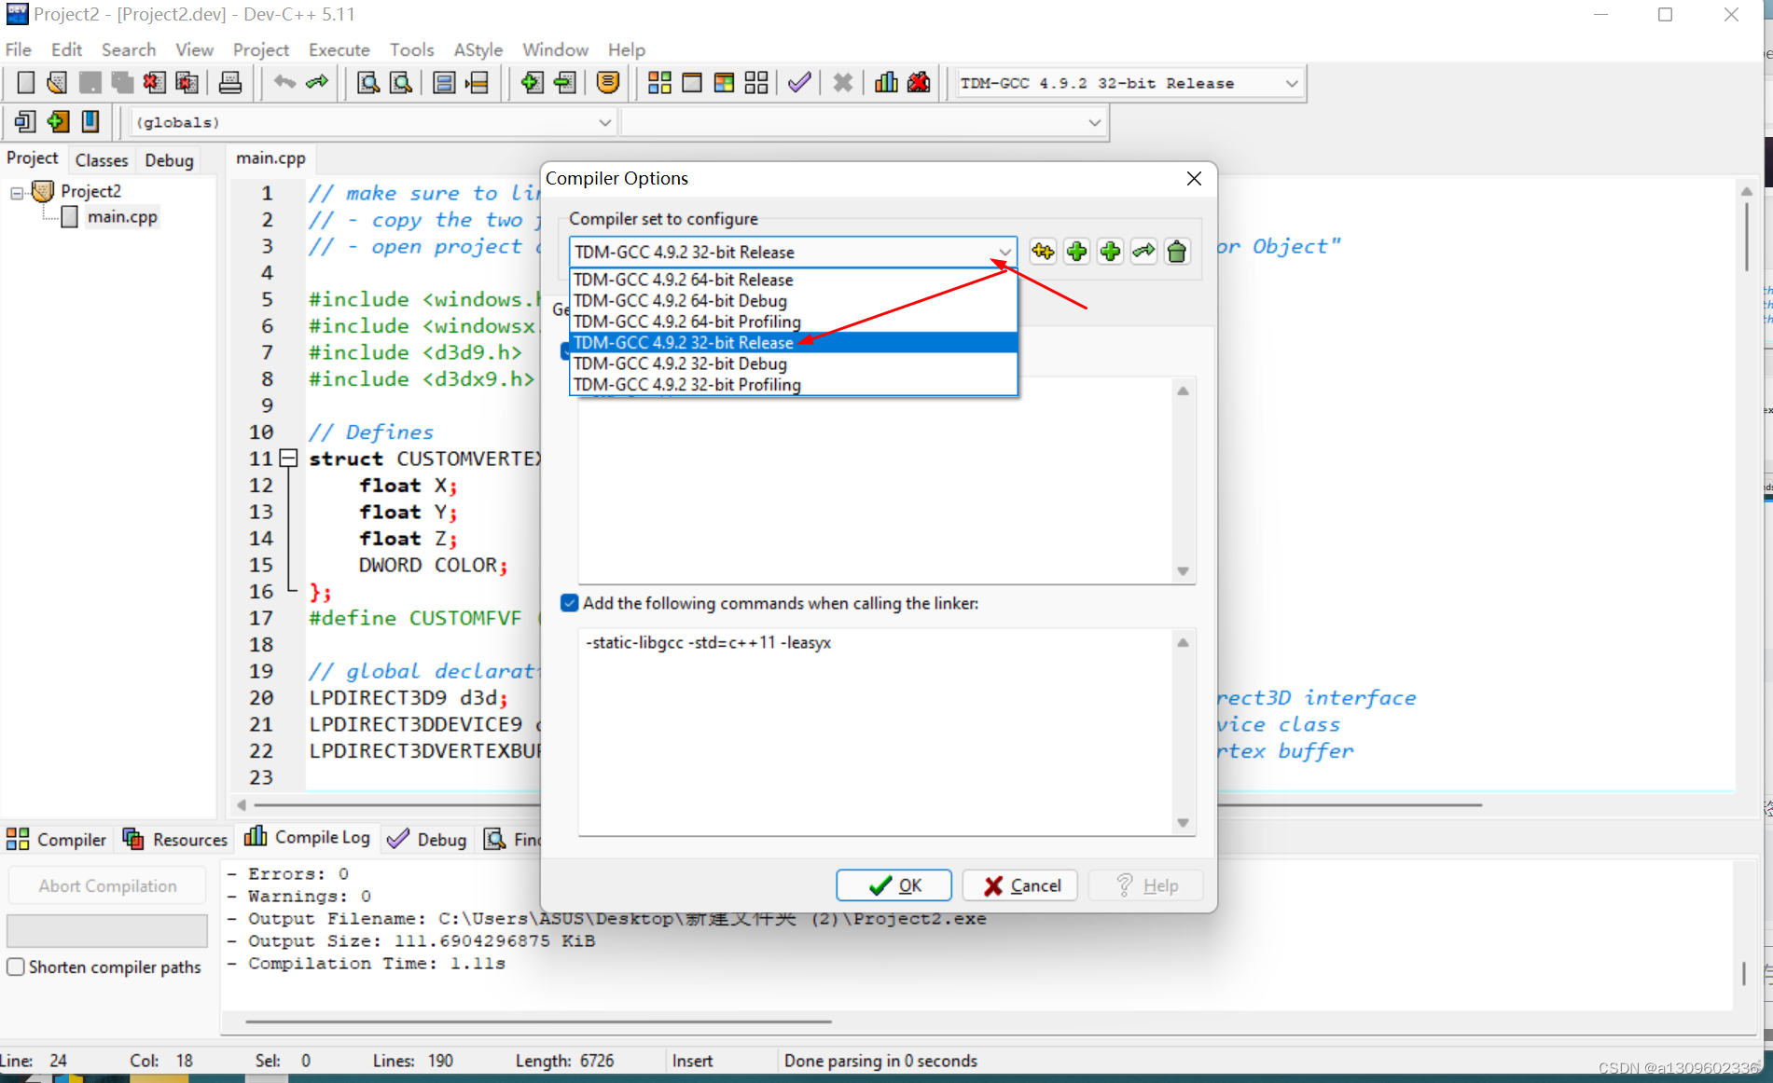
Task: Open Project Options shield icon
Action: (607, 83)
